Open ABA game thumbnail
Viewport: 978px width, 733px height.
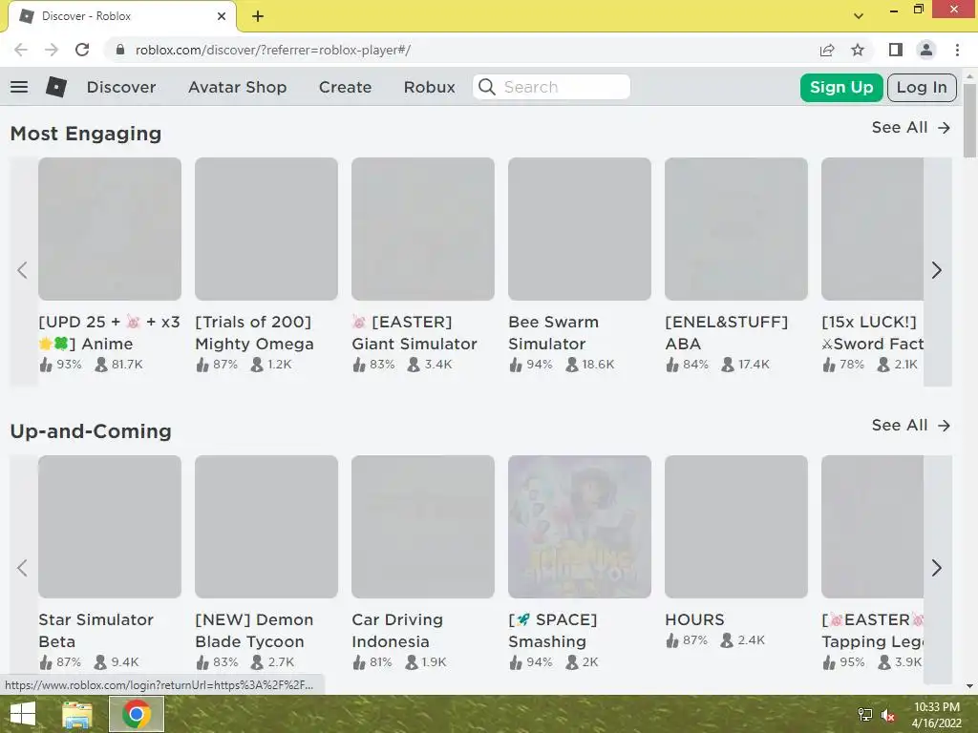point(736,229)
